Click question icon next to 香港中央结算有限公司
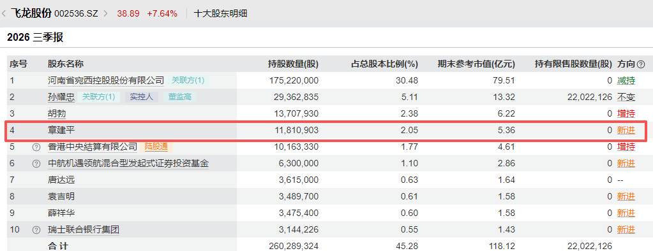Image resolution: width=653 pixels, height=251 pixels. pos(36,147)
